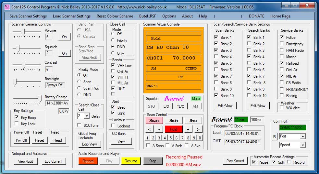
Task: Click the TL/O button
Action: click(181, 106)
